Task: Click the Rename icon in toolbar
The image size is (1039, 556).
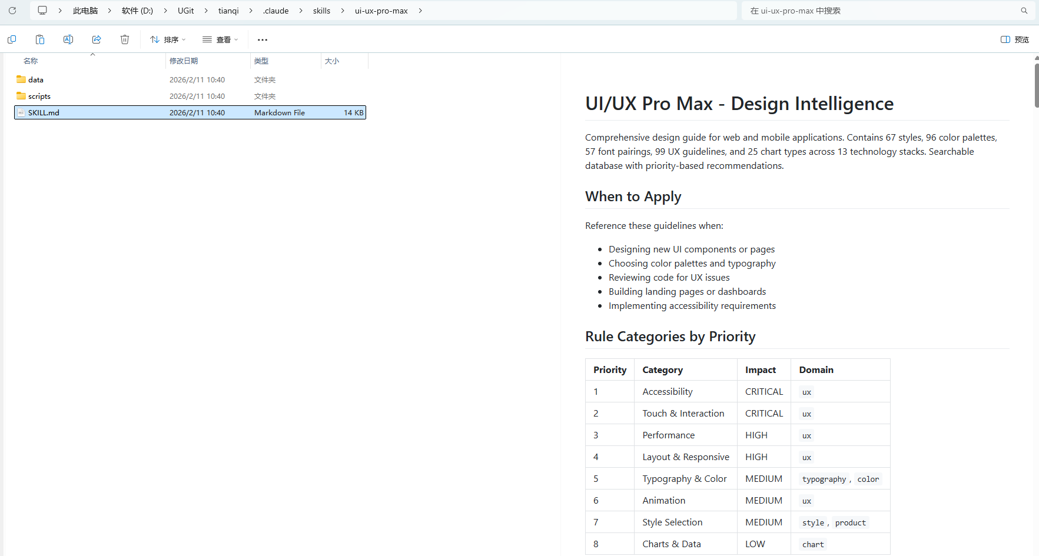Action: 68,39
